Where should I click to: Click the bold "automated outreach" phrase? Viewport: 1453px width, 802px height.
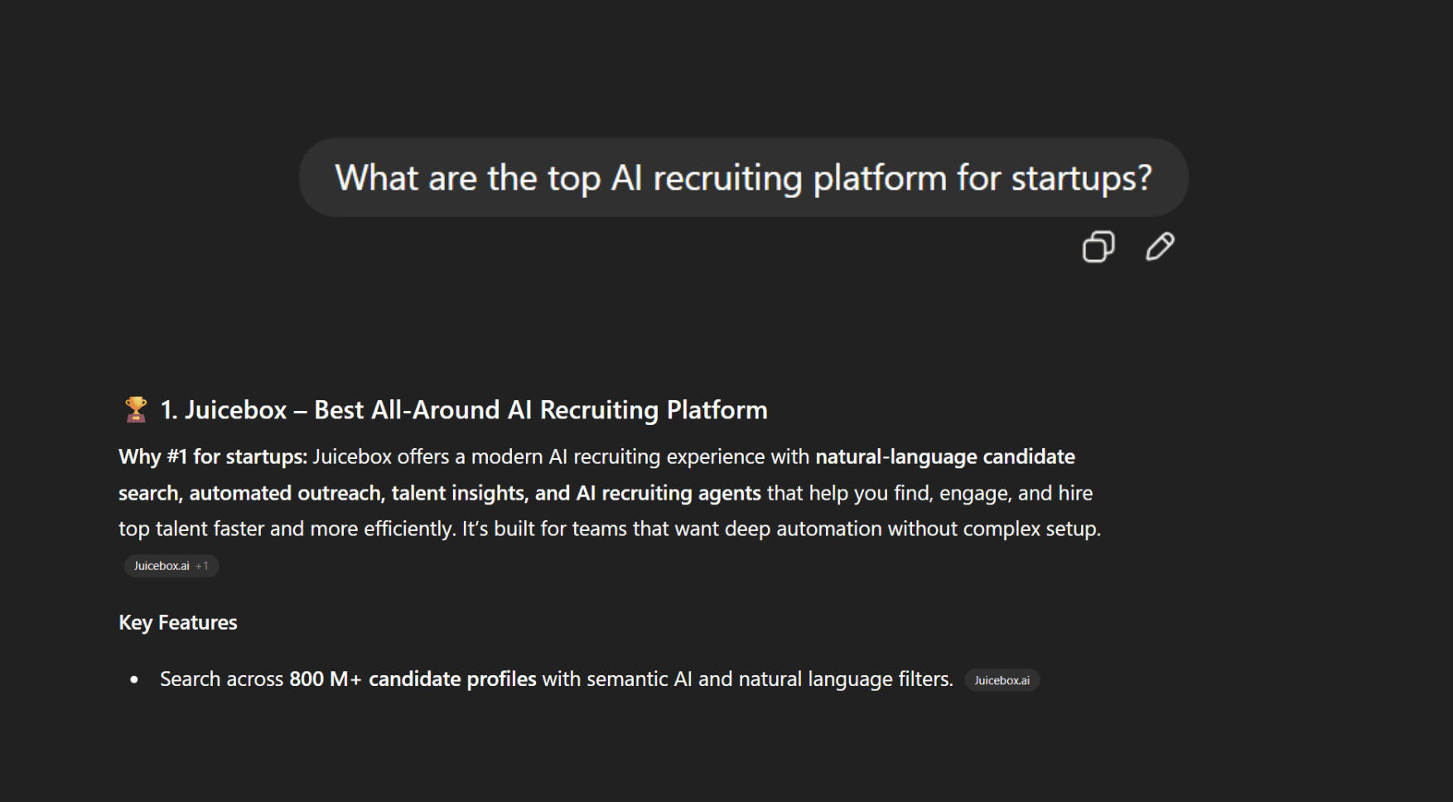pyautogui.click(x=286, y=492)
